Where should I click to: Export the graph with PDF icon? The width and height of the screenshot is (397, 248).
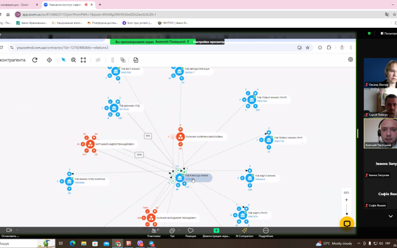tap(135, 60)
